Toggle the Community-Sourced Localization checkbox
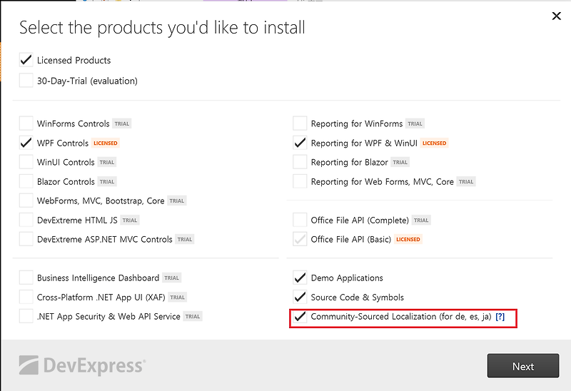The width and height of the screenshot is (571, 391). [300, 316]
